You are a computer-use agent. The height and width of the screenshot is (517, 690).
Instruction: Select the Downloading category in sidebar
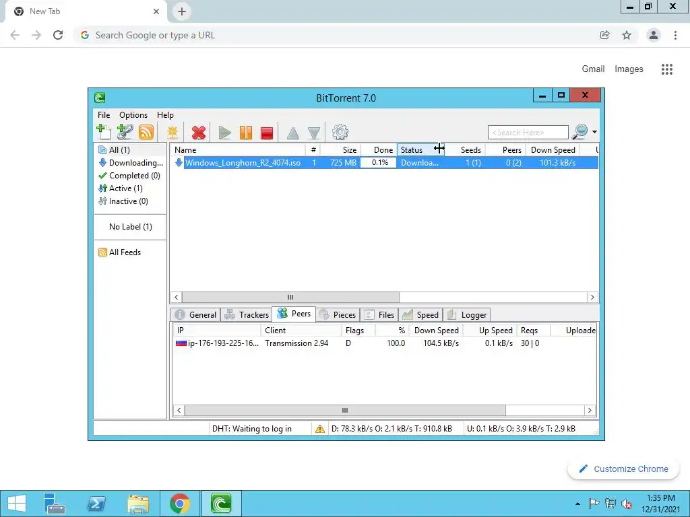click(130, 163)
